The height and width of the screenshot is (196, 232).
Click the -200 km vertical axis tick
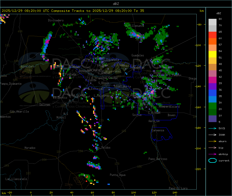(198, 148)
